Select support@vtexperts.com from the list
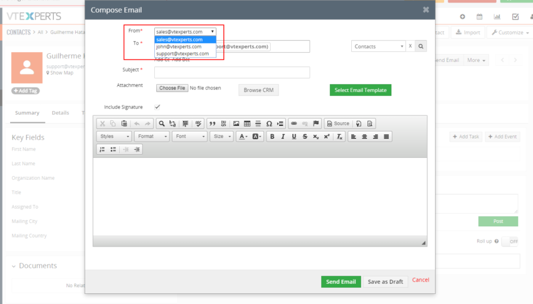 pos(185,54)
